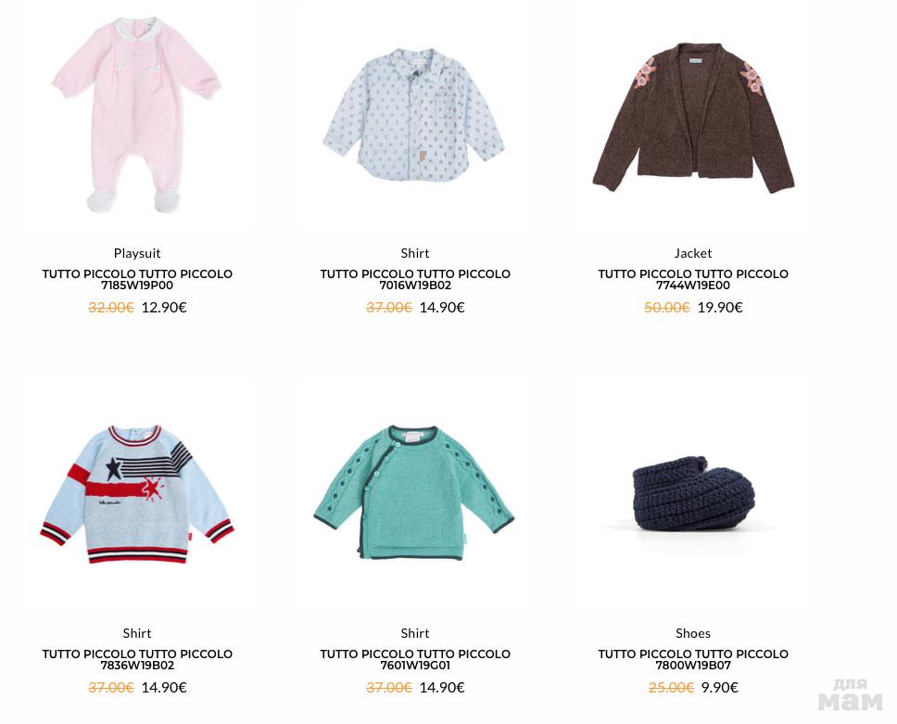Click the 19.90€ jacket sale price
This screenshot has height=724, width=897.
pyautogui.click(x=720, y=308)
